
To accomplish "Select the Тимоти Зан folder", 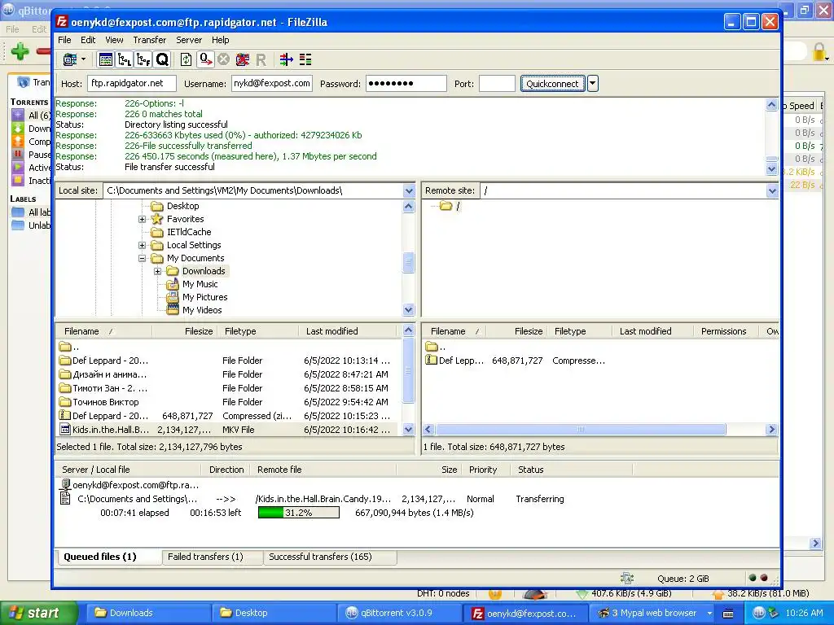I will 226,388.
